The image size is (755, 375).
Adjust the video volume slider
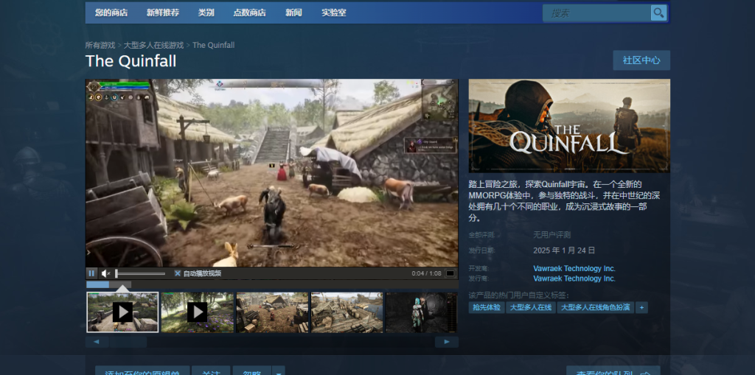[x=140, y=273]
